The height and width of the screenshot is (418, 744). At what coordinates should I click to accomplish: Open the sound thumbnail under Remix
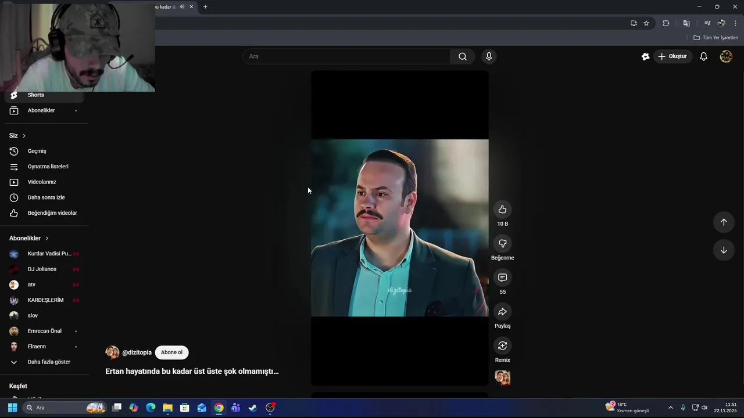(x=502, y=378)
